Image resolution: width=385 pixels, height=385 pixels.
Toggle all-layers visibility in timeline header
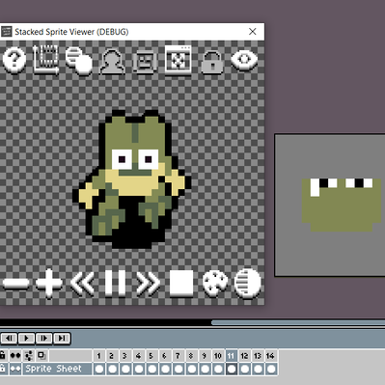click(15, 355)
